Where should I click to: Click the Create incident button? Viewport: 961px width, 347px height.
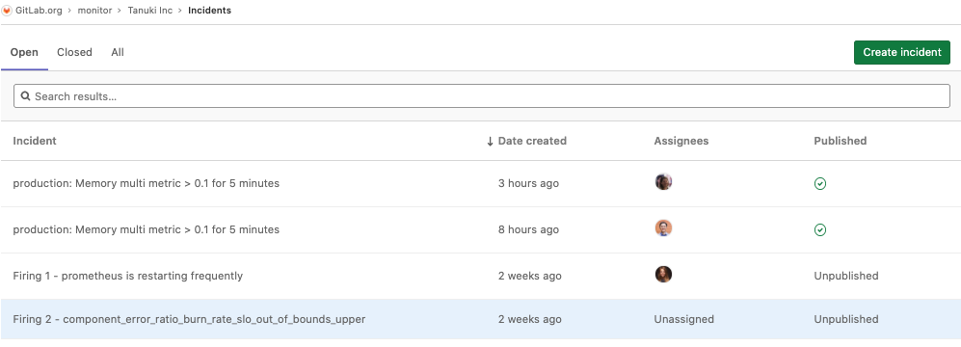pyautogui.click(x=901, y=53)
